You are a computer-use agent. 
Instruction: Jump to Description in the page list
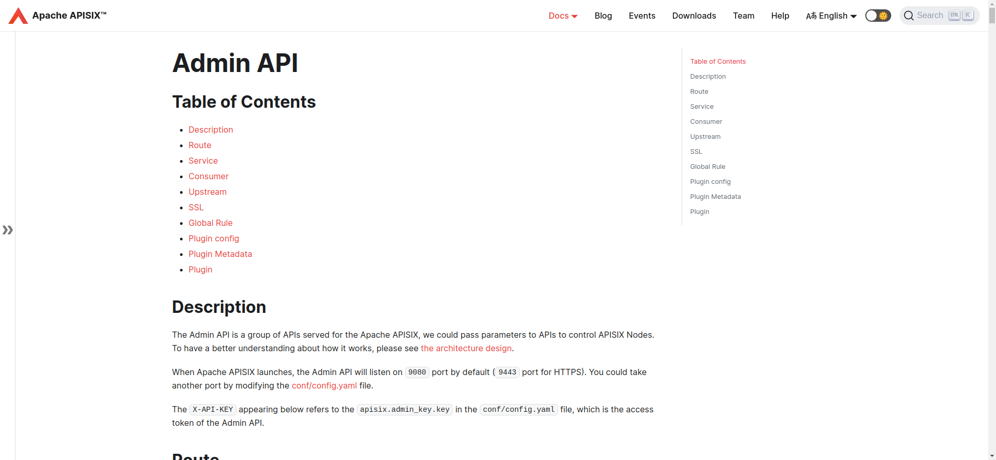pyautogui.click(x=211, y=130)
